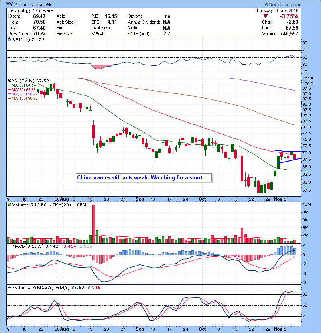Click the Annual Dividend label
Image resolution: width=321 pixels, height=333 pixels.
click(144, 22)
